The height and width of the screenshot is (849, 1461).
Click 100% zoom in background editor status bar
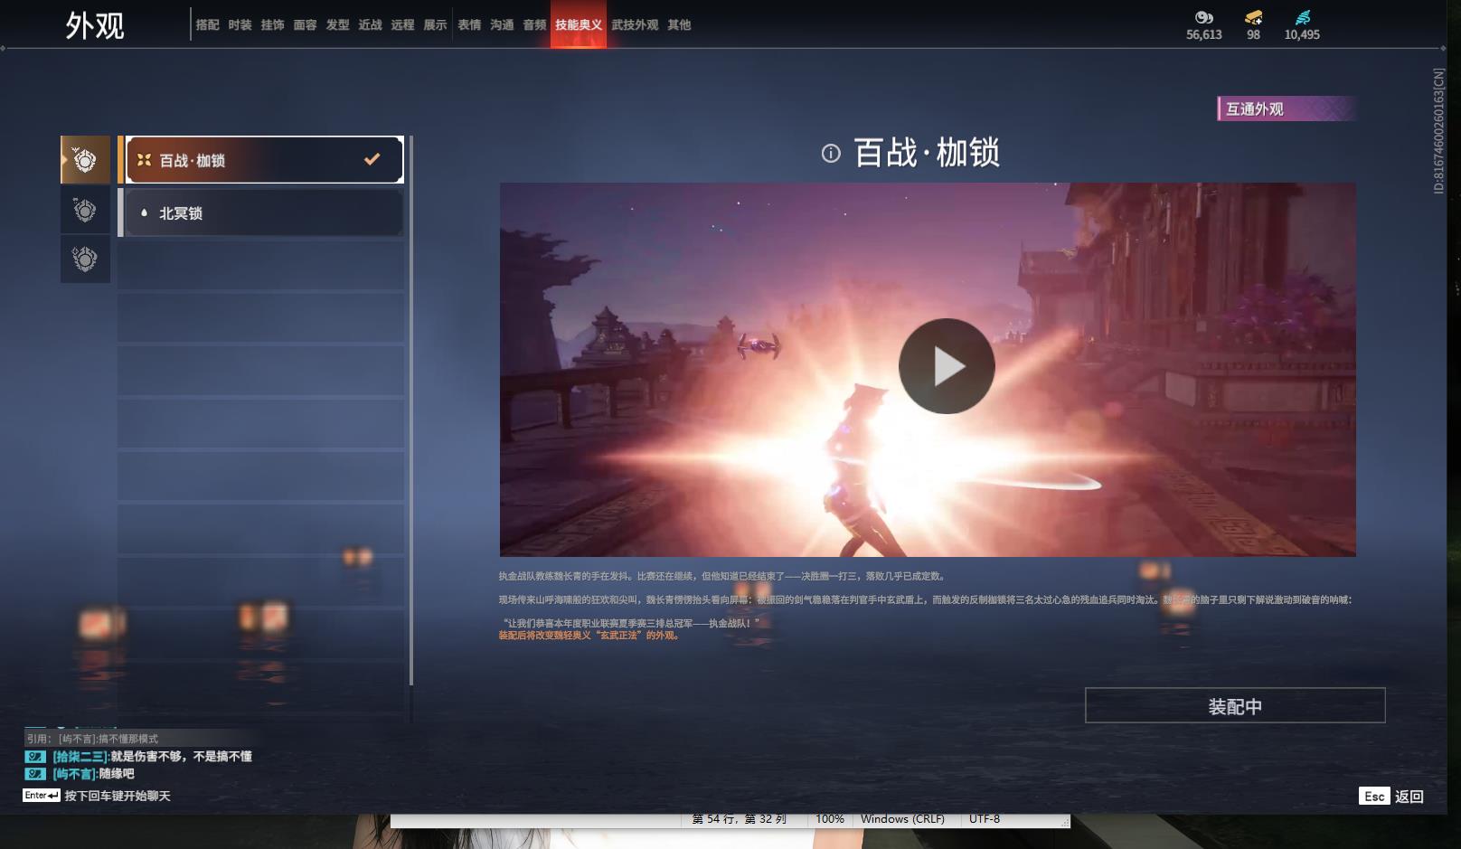(829, 819)
